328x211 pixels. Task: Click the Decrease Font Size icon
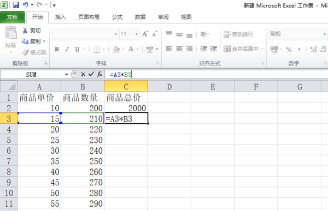pyautogui.click(x=155, y=34)
